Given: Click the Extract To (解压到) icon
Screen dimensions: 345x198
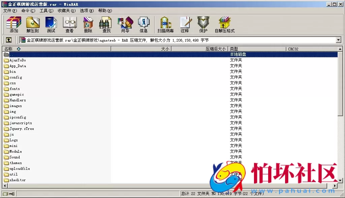Looking at the screenshot, I should pos(33,24).
